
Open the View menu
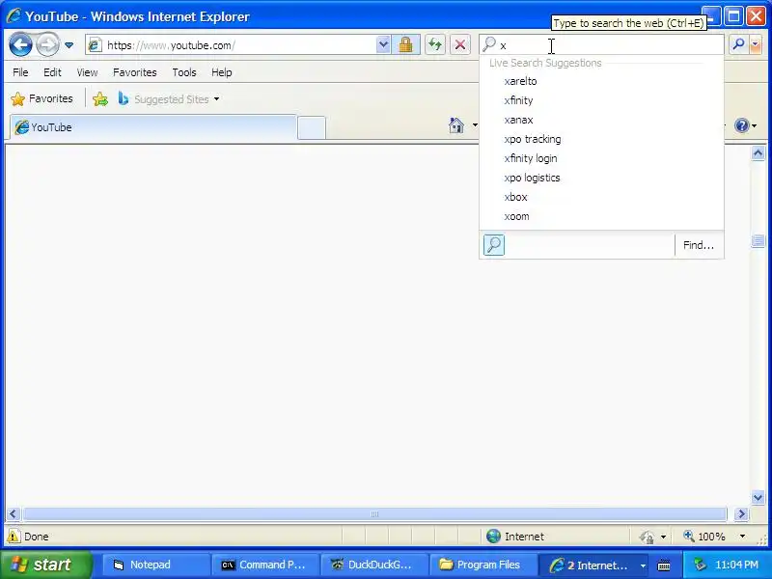(87, 72)
